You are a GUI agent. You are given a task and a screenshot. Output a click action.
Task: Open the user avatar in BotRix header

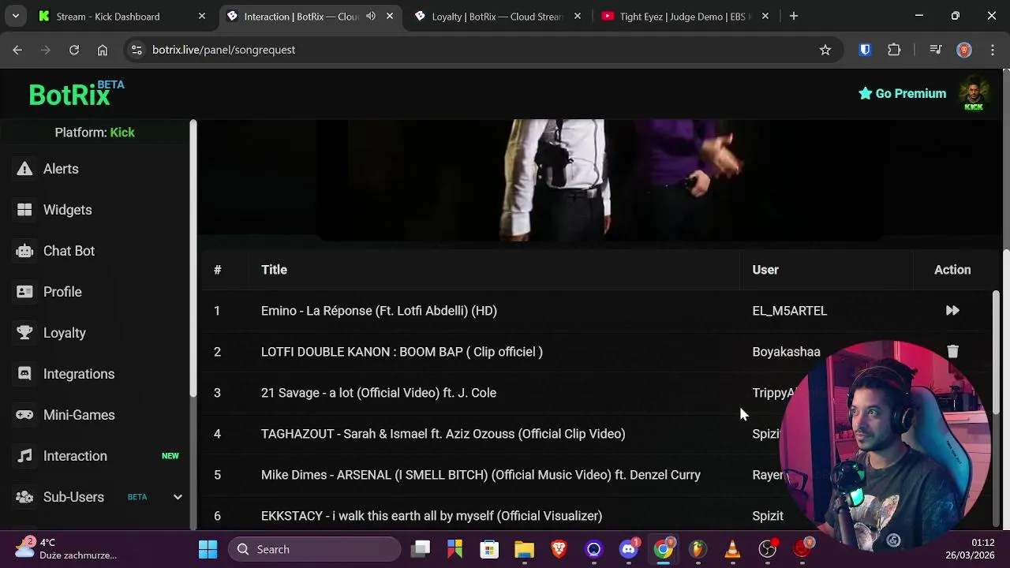(974, 94)
